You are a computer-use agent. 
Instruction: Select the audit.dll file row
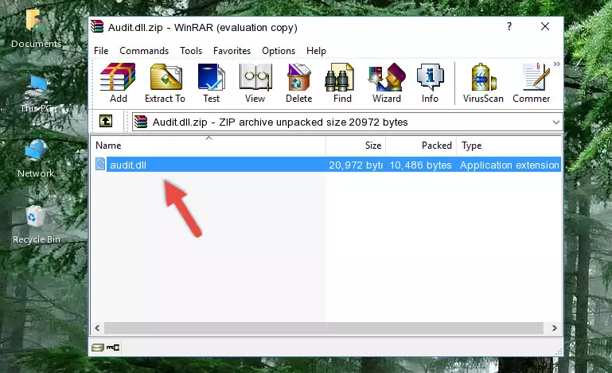pyautogui.click(x=327, y=165)
